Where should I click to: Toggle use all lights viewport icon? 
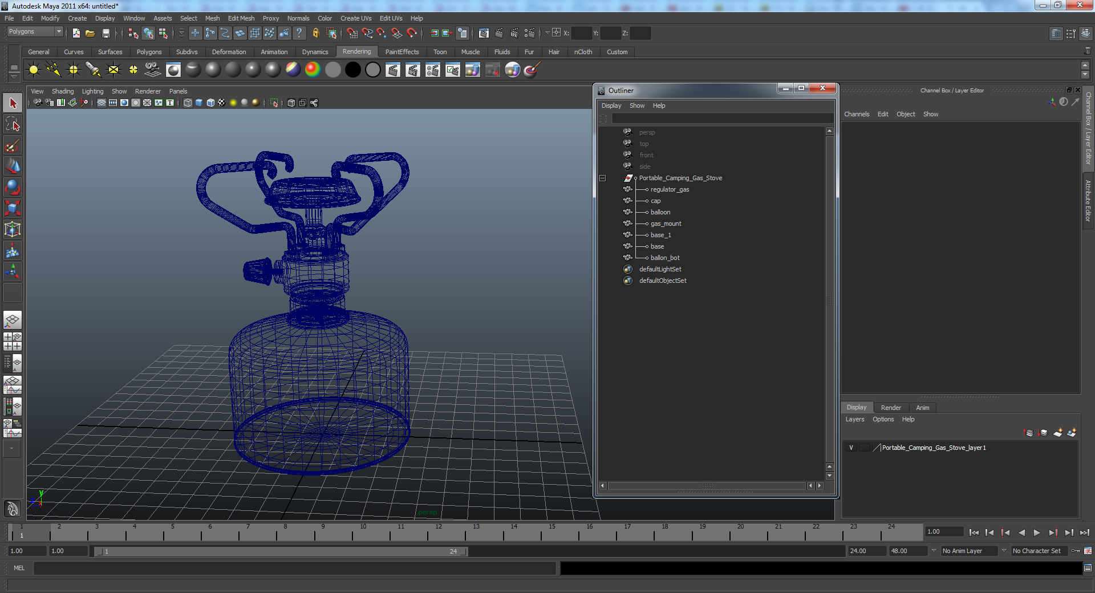pos(233,103)
